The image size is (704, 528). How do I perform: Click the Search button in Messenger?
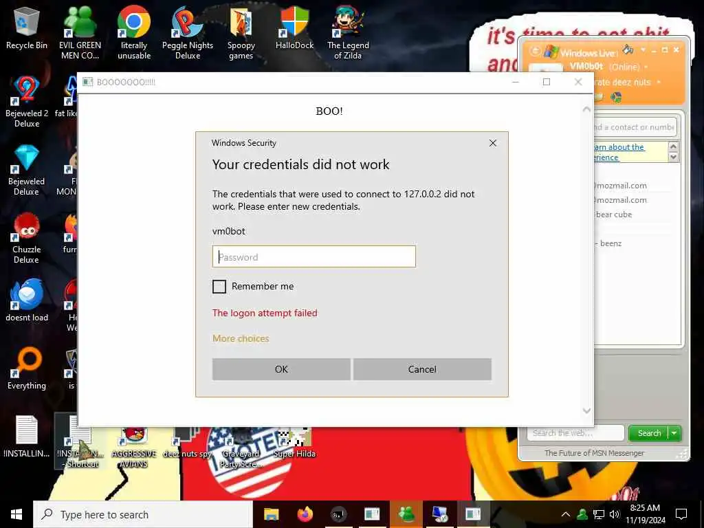(649, 433)
